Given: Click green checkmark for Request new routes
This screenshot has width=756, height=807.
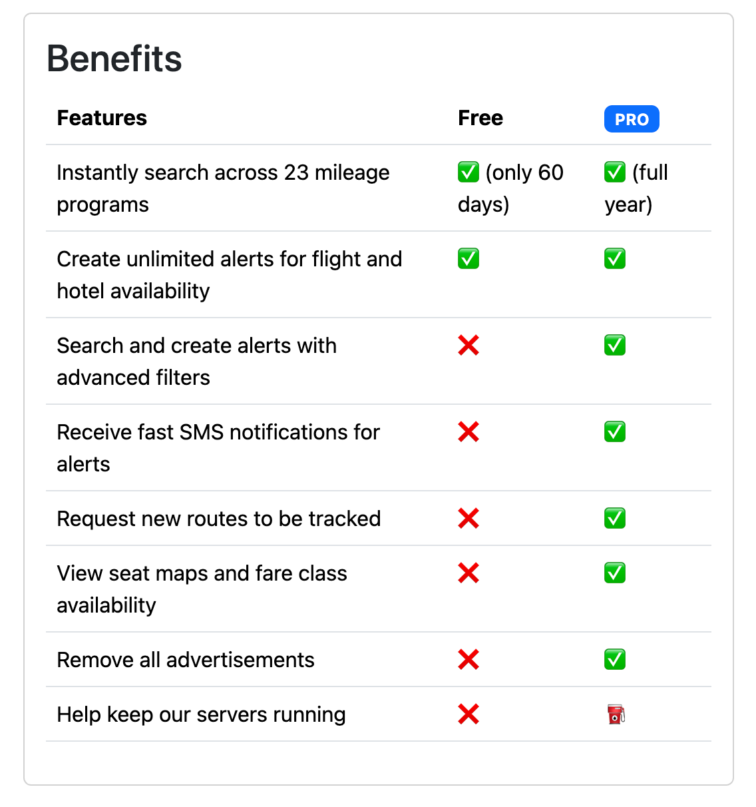Looking at the screenshot, I should (x=615, y=519).
